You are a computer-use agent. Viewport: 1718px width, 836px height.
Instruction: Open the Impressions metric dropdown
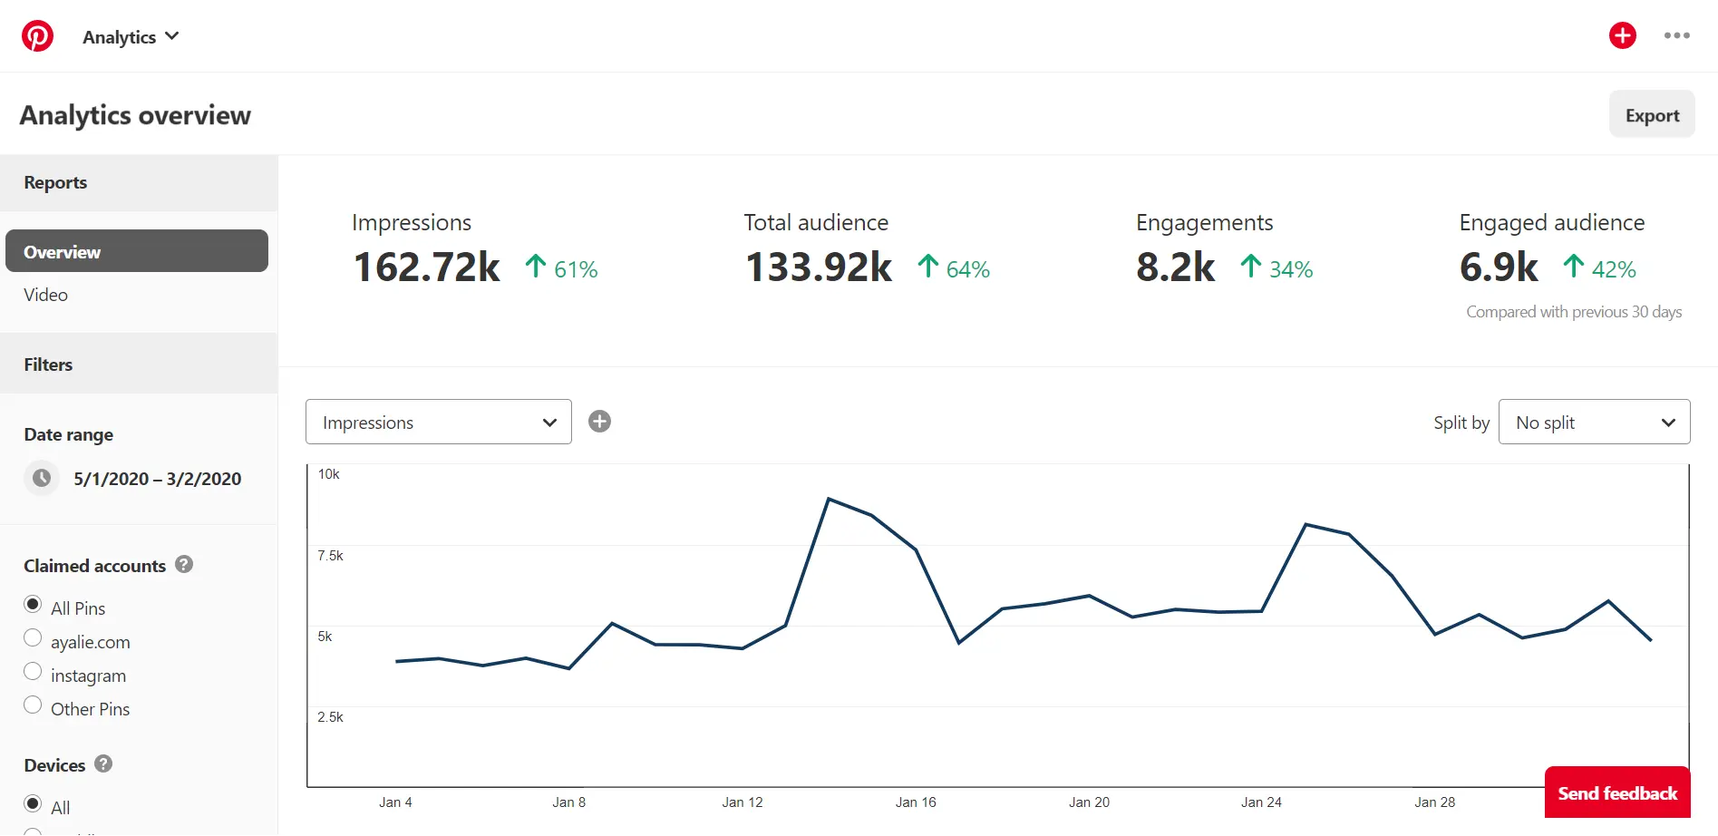click(x=438, y=423)
